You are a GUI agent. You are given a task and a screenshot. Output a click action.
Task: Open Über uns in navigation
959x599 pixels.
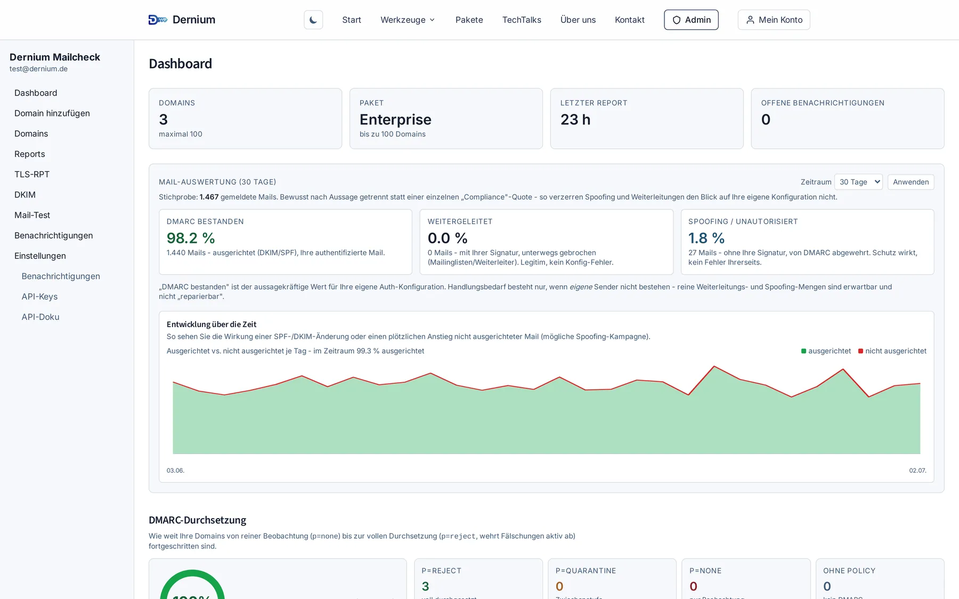[578, 20]
